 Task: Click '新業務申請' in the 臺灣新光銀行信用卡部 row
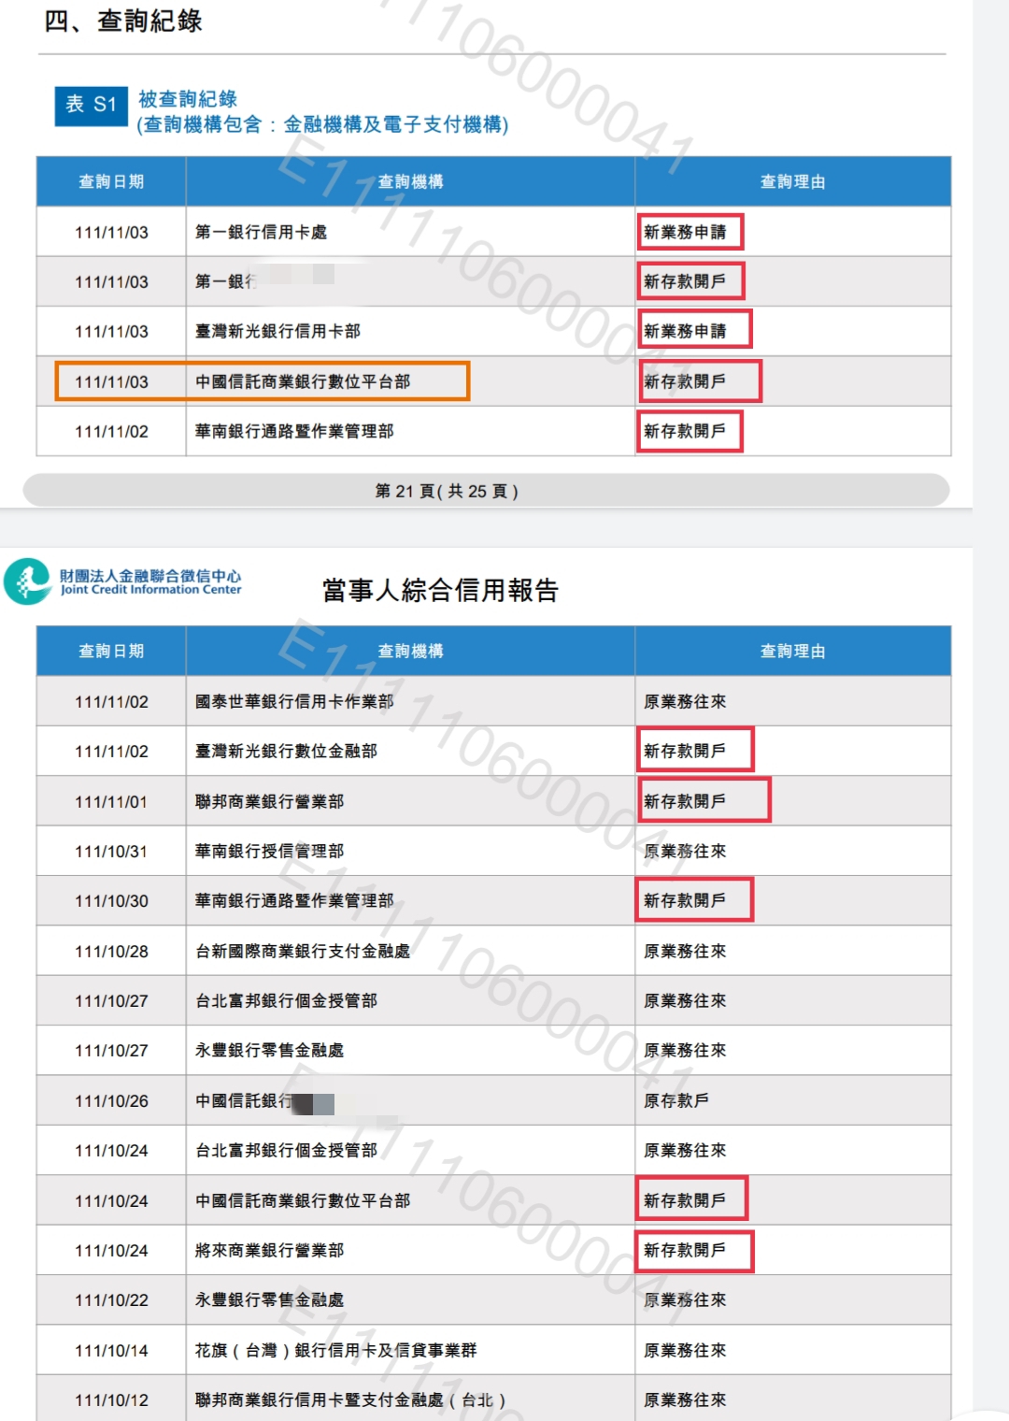click(685, 331)
